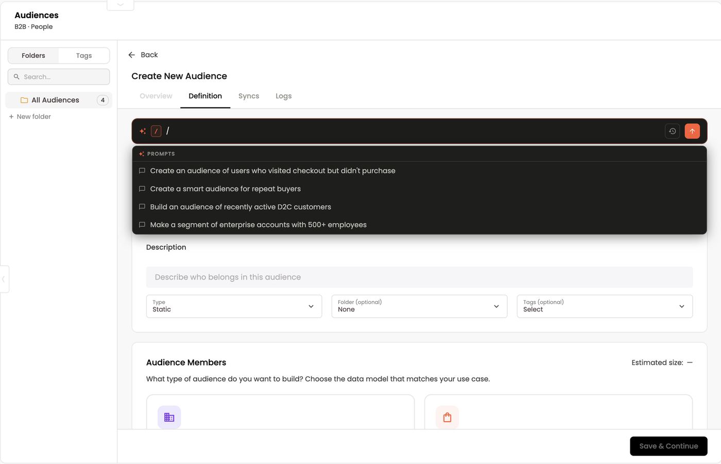This screenshot has width=721, height=464.
Task: Open the Tags (optional) Select dropdown
Action: click(x=605, y=306)
